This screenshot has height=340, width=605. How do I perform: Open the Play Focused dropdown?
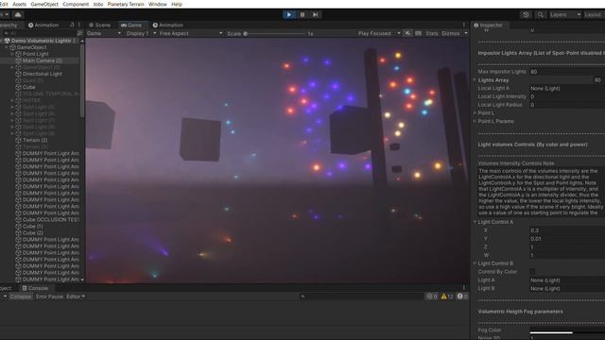point(379,34)
